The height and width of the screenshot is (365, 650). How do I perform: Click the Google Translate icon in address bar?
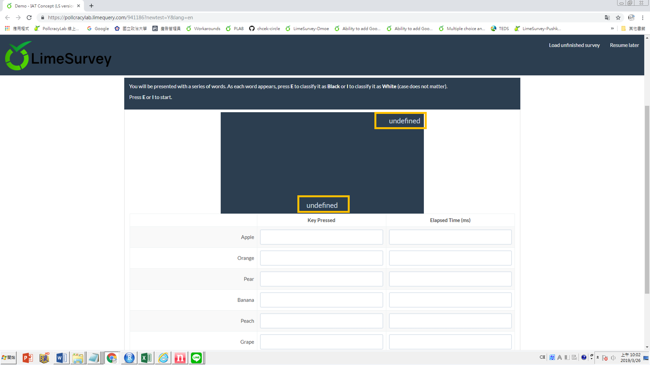click(607, 18)
